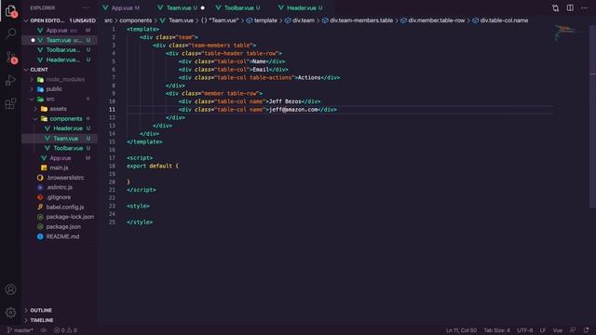The image size is (596, 335).
Task: Open the Run and Debug view
Action: 10,81
